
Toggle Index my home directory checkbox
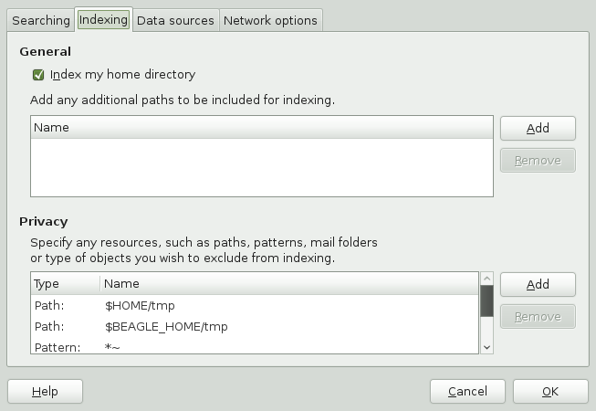point(38,75)
